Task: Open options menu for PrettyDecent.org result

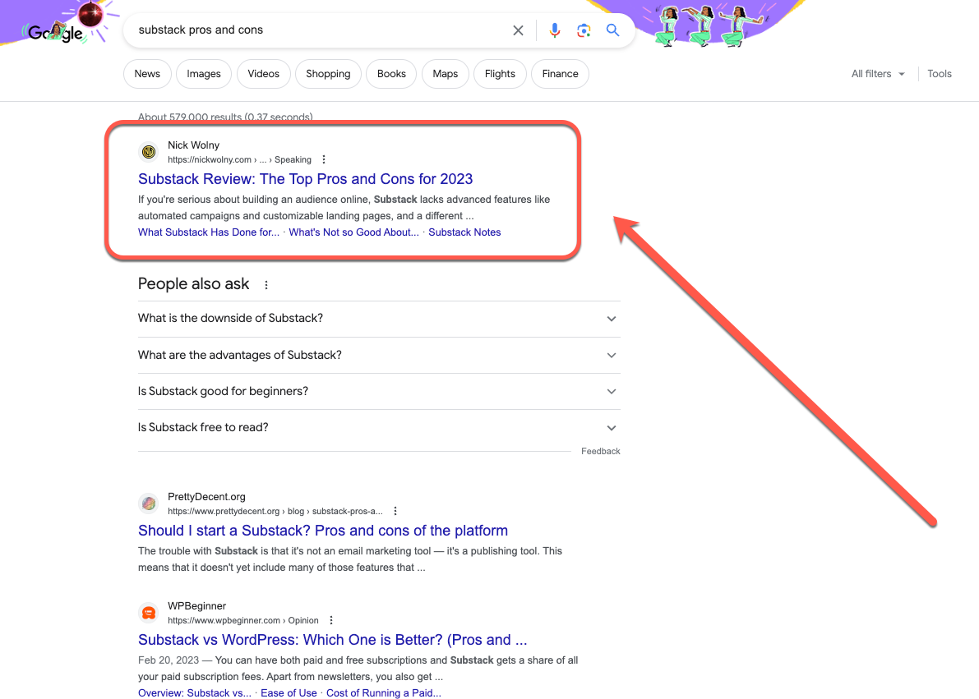Action: click(x=395, y=511)
